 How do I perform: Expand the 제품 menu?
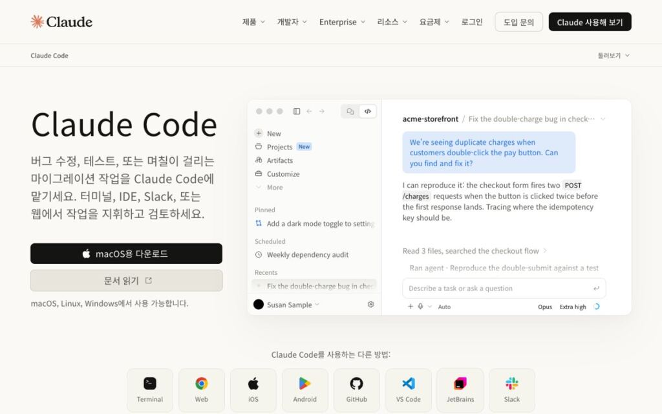click(x=253, y=21)
